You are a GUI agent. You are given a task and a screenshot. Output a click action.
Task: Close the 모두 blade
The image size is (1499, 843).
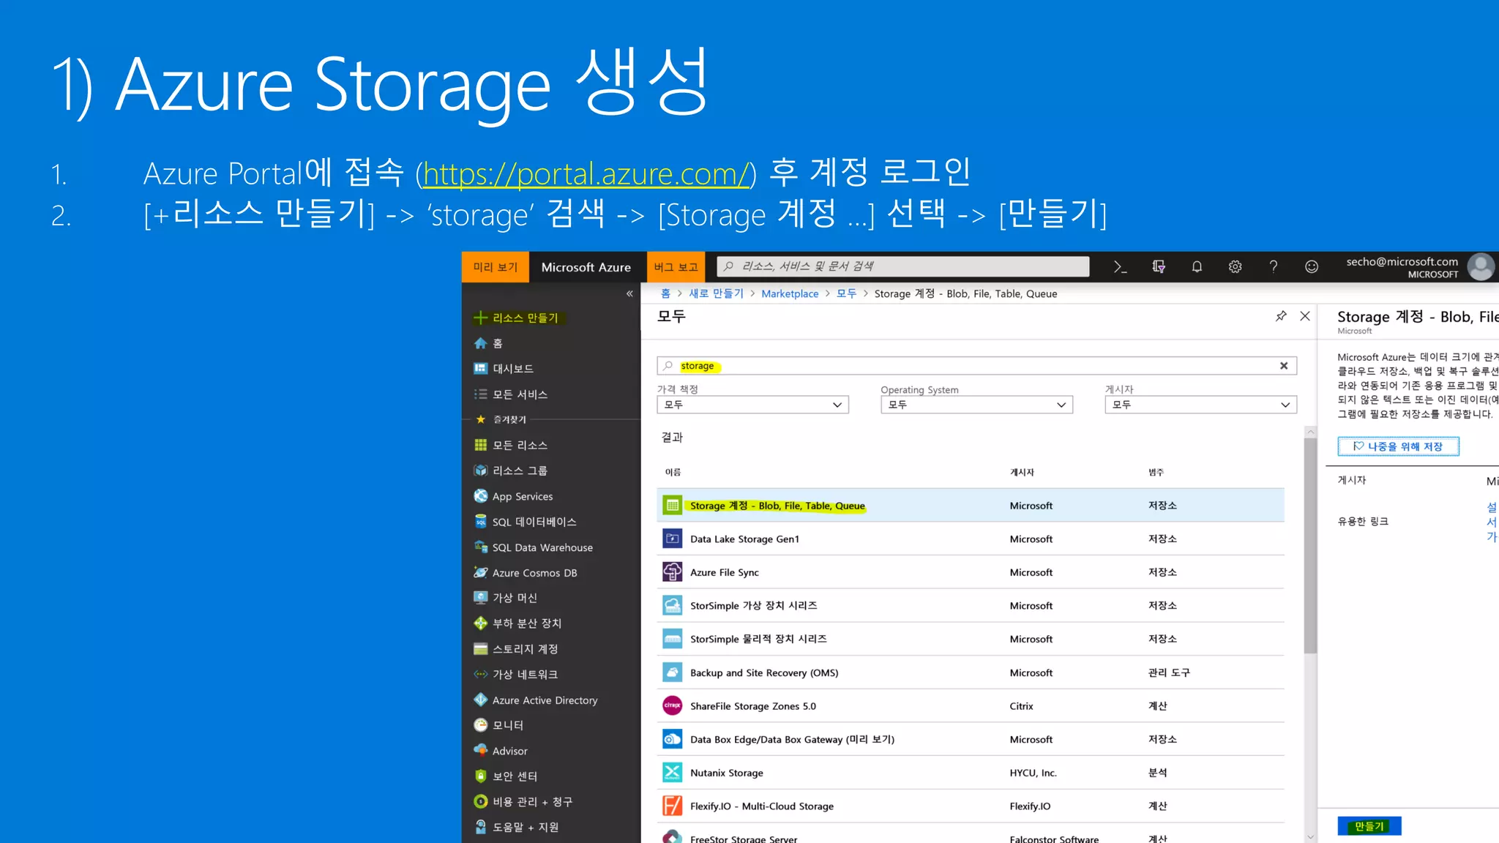pos(1305,316)
